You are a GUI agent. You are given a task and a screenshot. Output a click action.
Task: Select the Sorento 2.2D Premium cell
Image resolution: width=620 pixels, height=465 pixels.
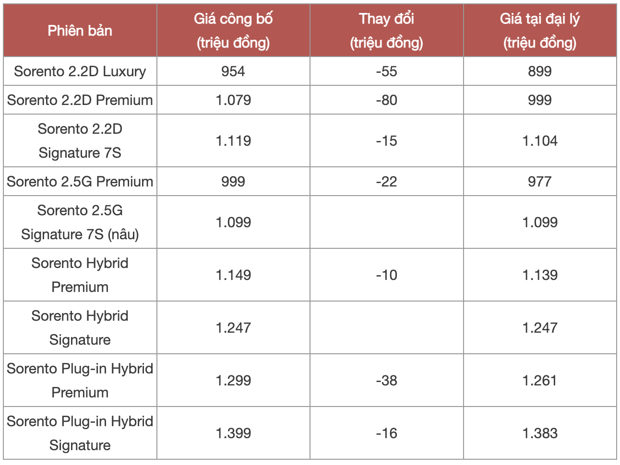coord(80,100)
